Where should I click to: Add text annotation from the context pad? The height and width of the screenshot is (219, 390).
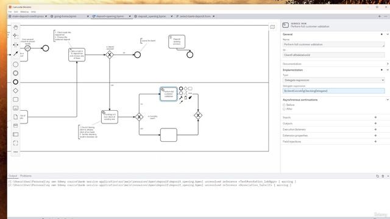click(x=185, y=93)
